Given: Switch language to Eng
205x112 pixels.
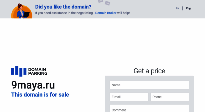Looking at the screenshot, I should (x=188, y=8).
